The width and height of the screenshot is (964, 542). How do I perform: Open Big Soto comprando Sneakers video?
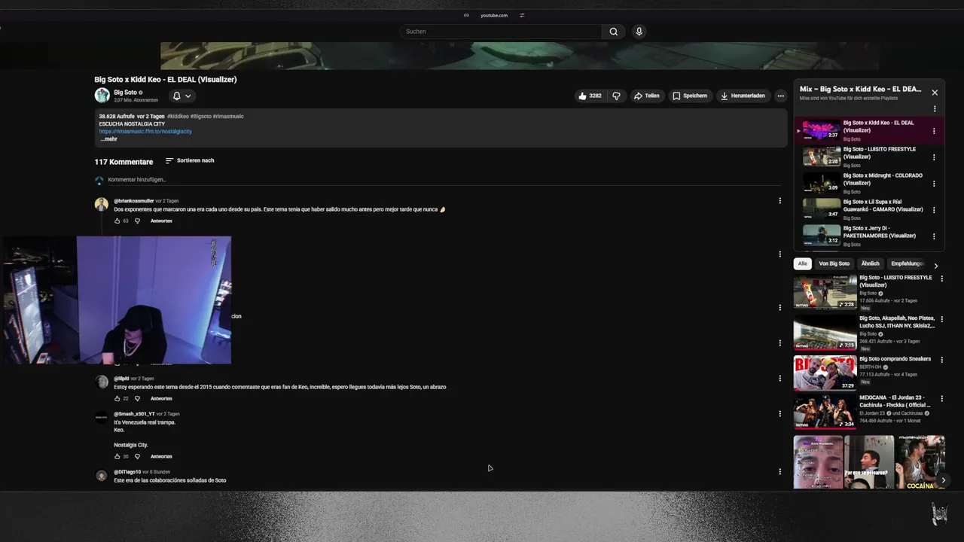coord(825,373)
